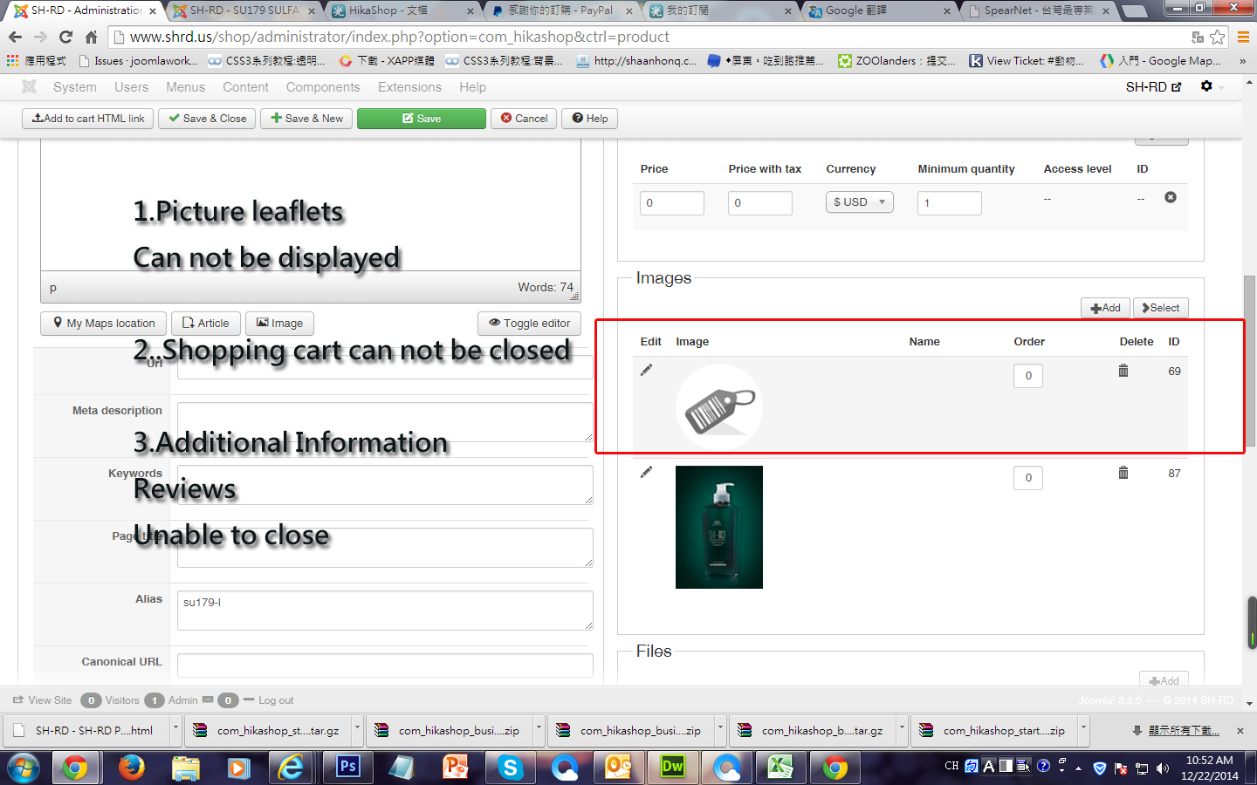
Task: Close the downloads bar
Action: point(1240,731)
